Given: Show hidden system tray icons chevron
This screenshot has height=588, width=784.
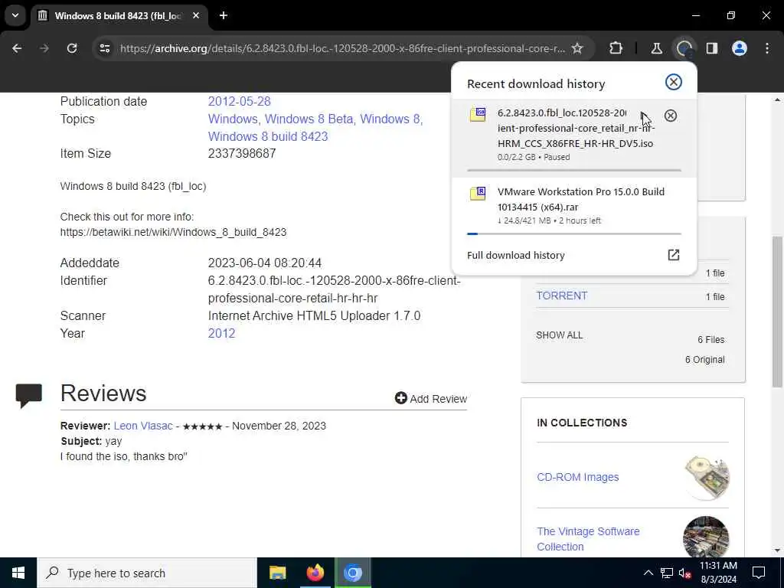Looking at the screenshot, I should (648, 573).
